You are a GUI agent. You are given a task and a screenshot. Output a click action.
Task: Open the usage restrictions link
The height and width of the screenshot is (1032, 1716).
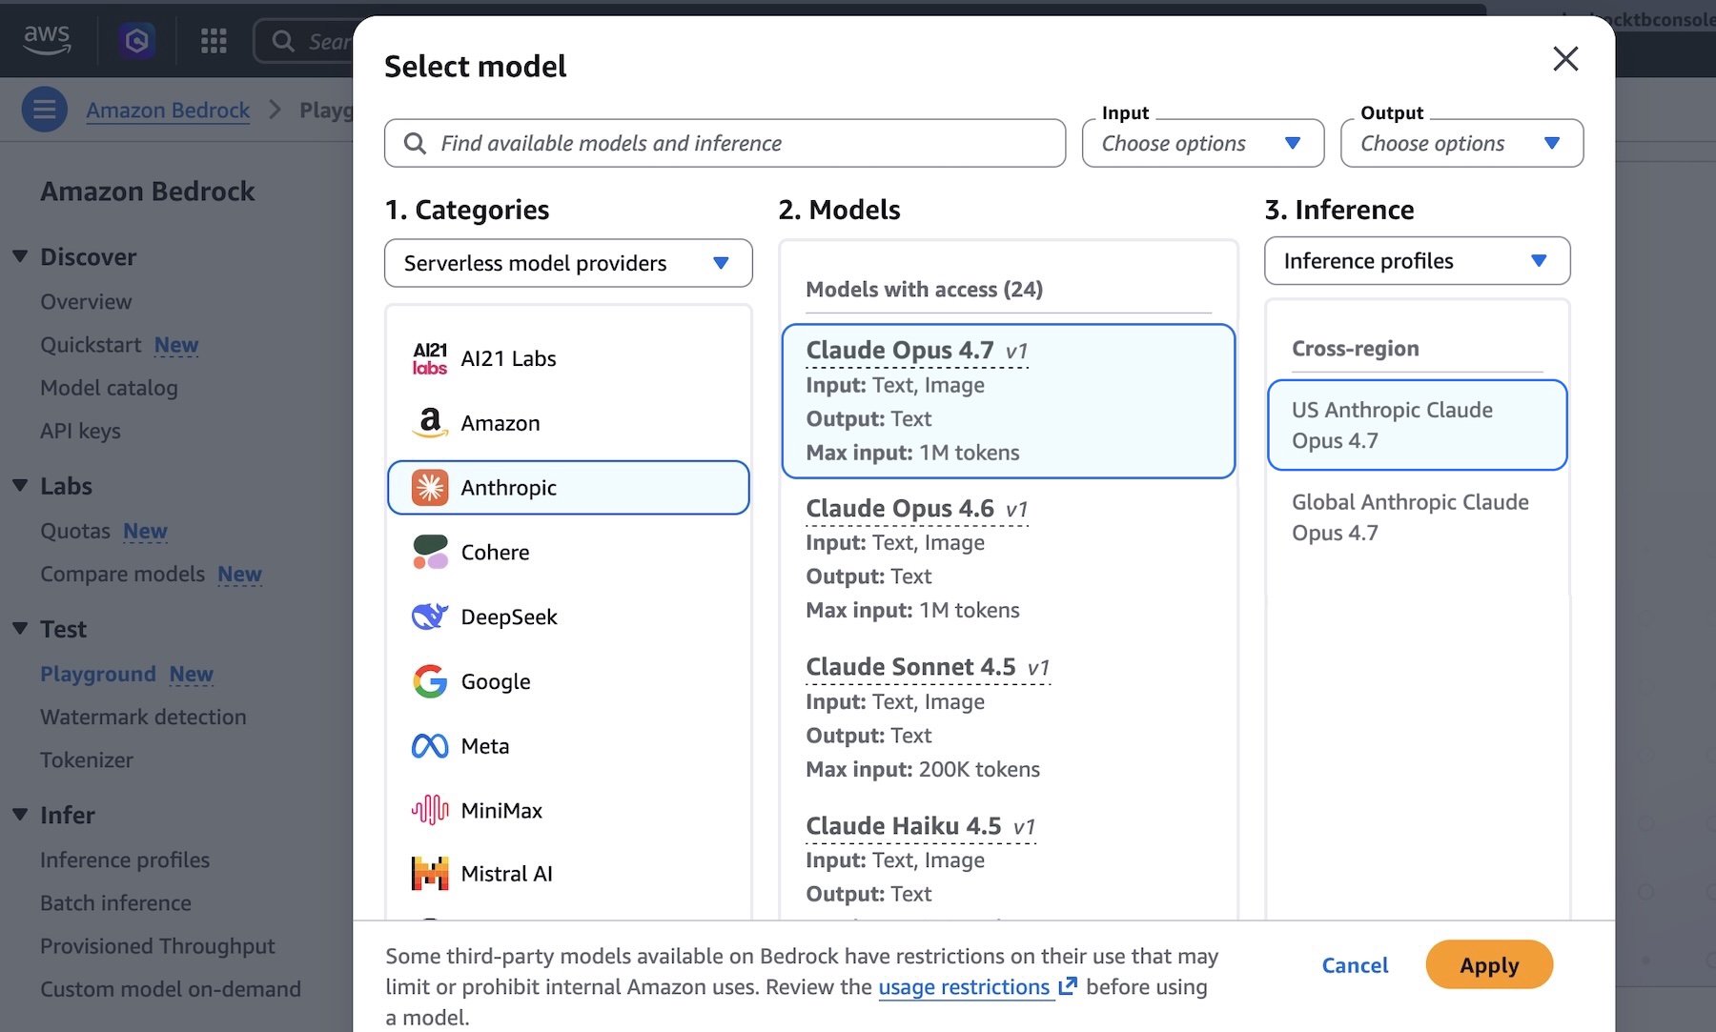coord(964,987)
